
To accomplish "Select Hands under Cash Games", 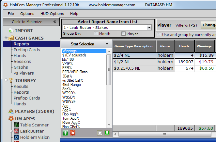I will [x=20, y=55].
